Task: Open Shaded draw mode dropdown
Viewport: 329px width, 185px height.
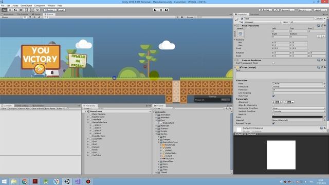Action: pyautogui.click(x=11, y=17)
